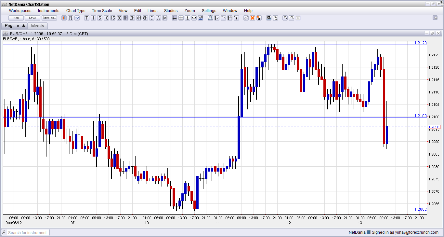Click the Save as button

(49, 18)
